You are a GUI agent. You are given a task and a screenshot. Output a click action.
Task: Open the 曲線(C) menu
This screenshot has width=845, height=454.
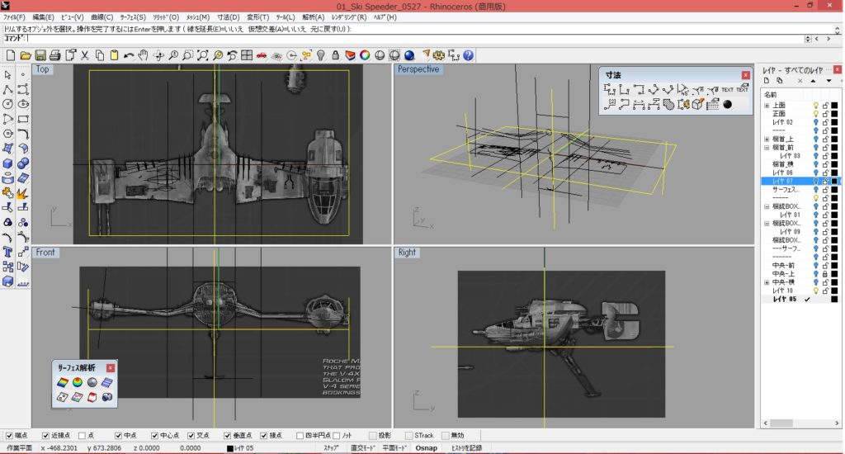click(102, 17)
